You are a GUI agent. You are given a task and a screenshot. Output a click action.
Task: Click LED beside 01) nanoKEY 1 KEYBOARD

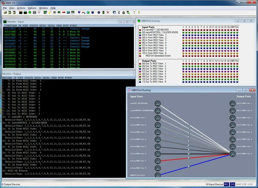tap(140, 30)
